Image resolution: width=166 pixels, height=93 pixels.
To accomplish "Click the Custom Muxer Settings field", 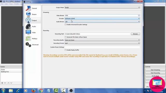I will coord(102,47).
